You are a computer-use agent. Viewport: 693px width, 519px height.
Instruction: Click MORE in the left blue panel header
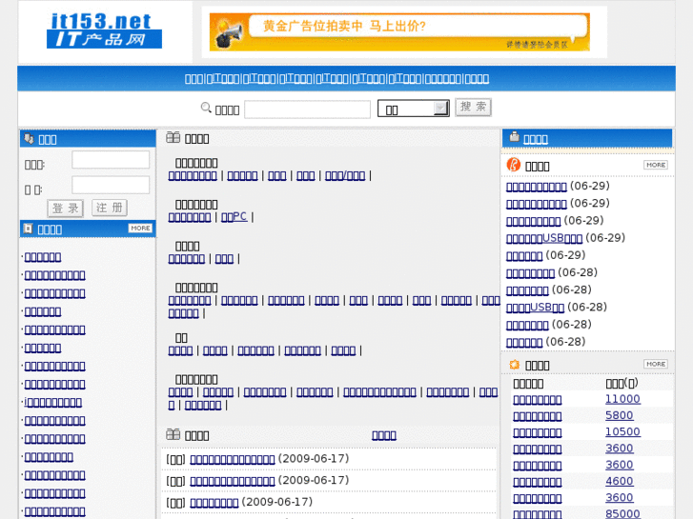140,228
